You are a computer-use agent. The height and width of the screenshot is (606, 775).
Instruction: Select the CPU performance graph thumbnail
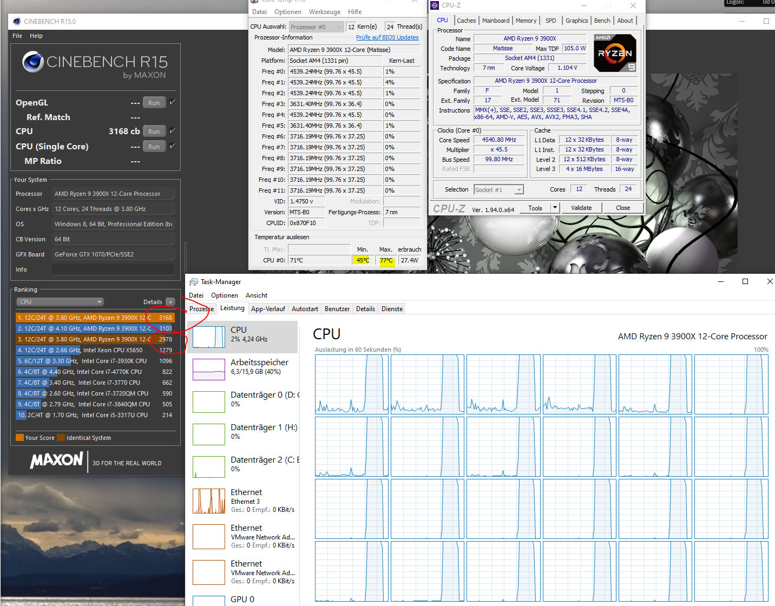[208, 337]
